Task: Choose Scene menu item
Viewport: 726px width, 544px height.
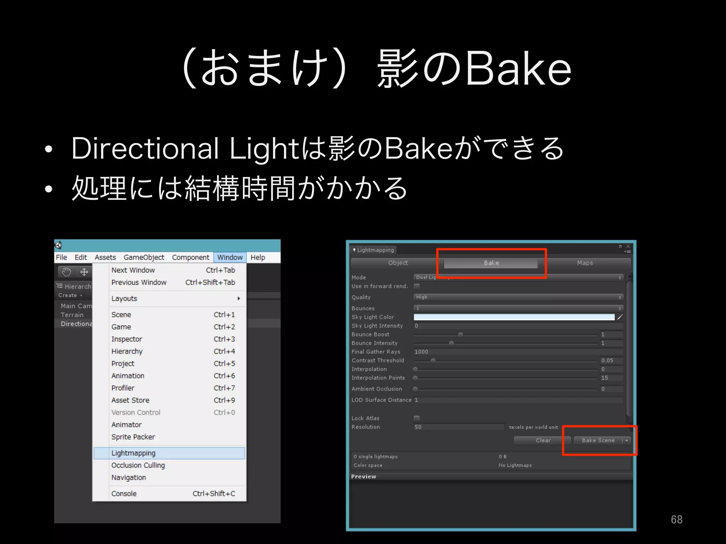Action: (x=169, y=315)
